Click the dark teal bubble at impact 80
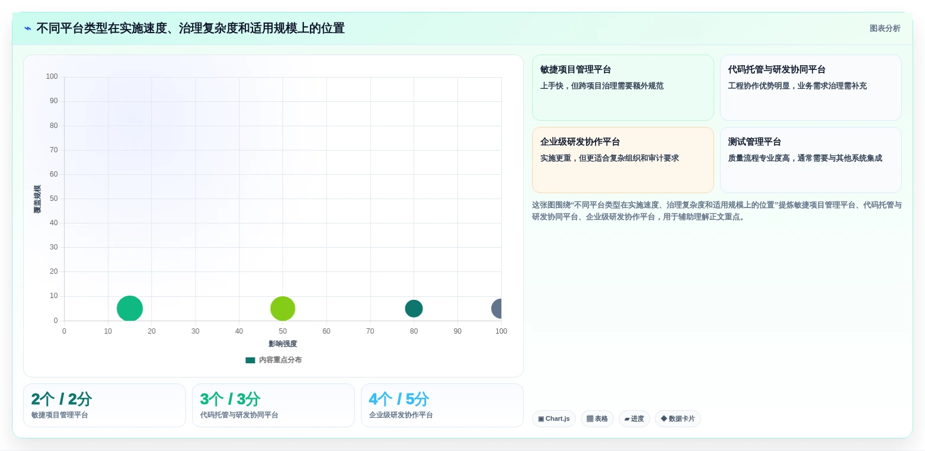Screen dimensions: 925x451 pyautogui.click(x=414, y=309)
